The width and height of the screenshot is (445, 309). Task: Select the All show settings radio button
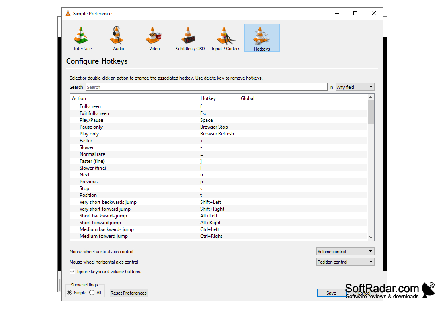pyautogui.click(x=92, y=293)
